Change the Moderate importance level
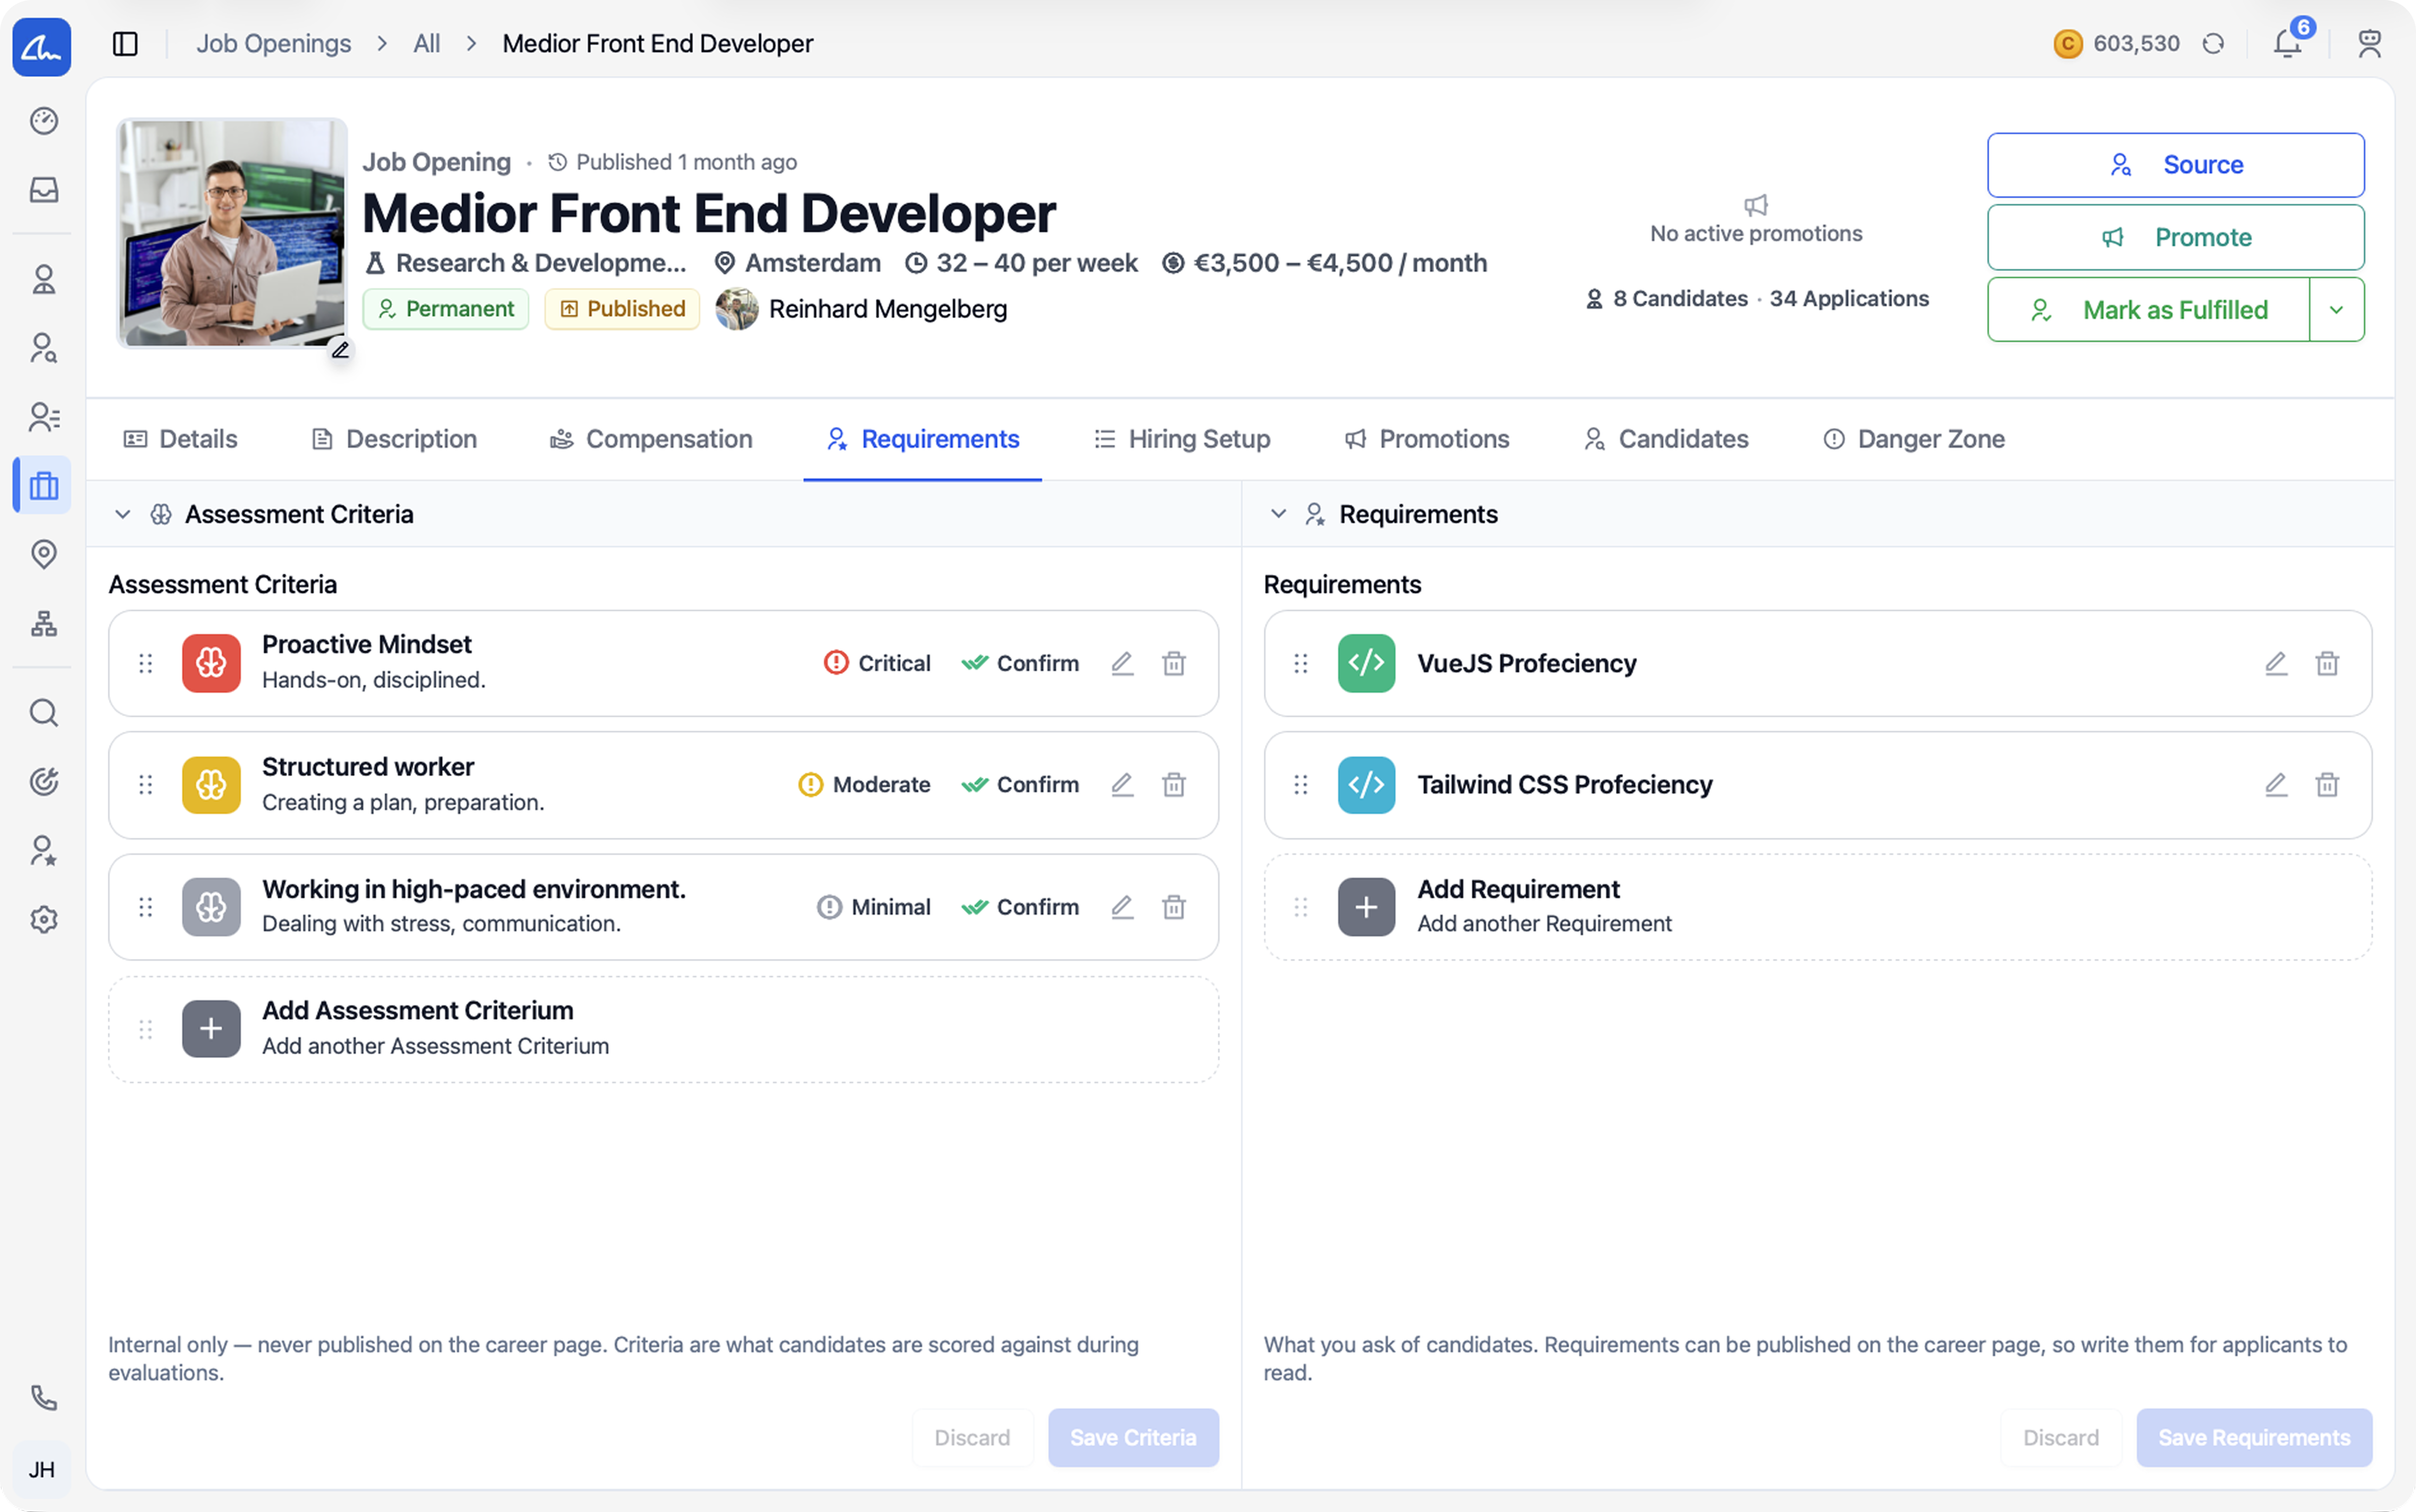 (x=864, y=785)
